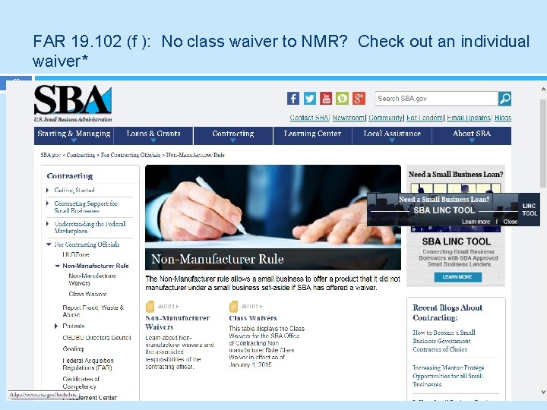Read Increasing Mentor-Protégé Opportunities blog
Screen dimensions: 547x410
pyautogui.click(x=448, y=376)
